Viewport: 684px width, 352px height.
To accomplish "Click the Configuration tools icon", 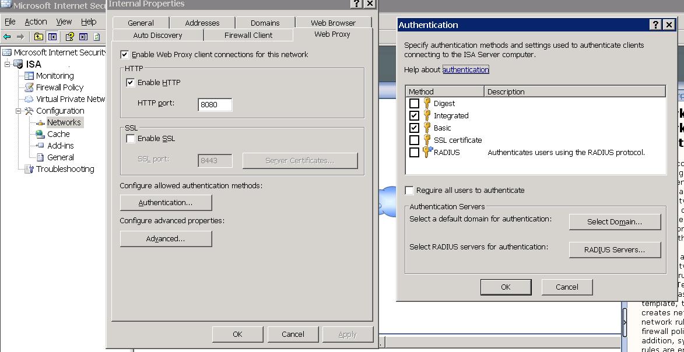I will pos(29,111).
